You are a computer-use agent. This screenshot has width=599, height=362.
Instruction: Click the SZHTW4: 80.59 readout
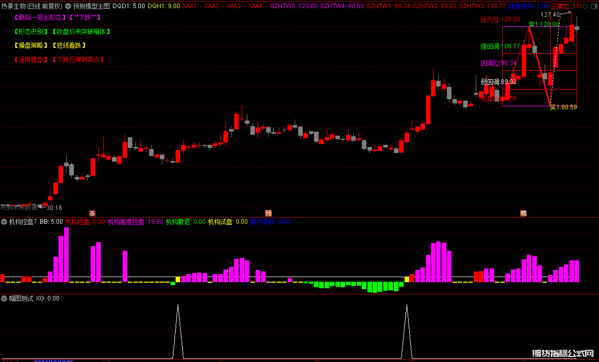click(x=342, y=6)
